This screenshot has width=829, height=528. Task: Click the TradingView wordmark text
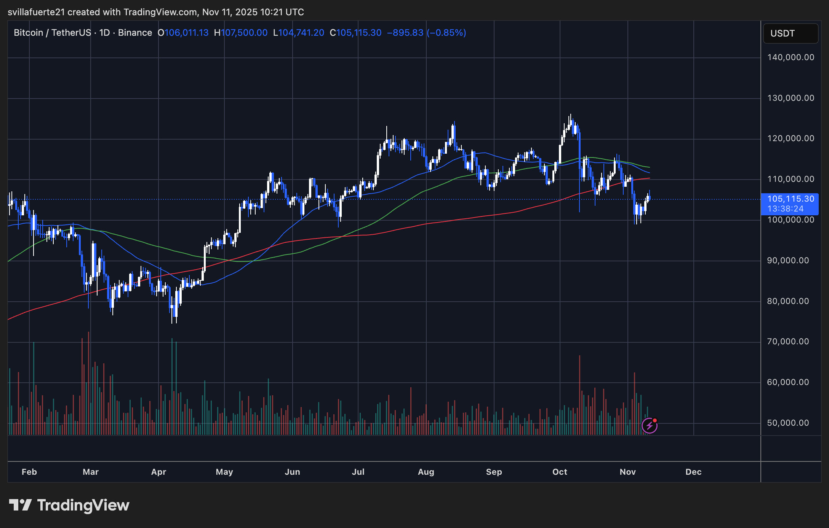(x=83, y=505)
